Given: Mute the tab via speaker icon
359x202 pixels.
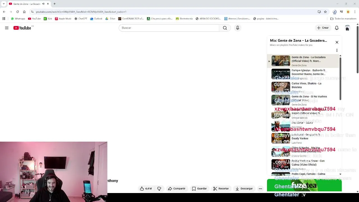Looking at the screenshot, I should coord(43,4).
